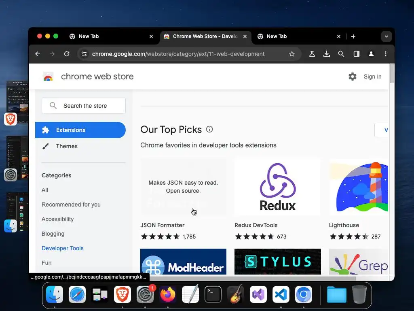Open Brave browser from the Dock
This screenshot has width=414, height=311.
click(x=123, y=294)
